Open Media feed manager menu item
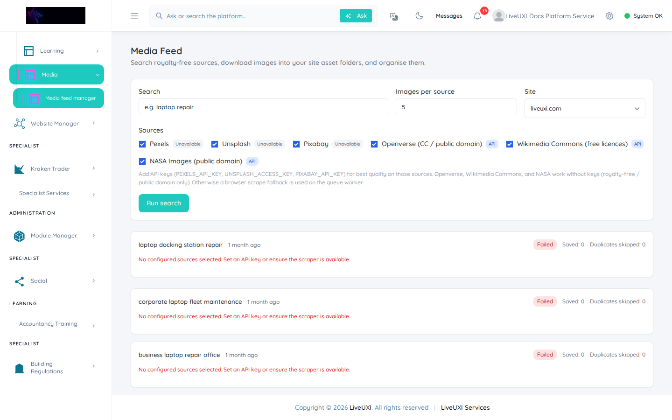Viewport: 672px width, 420px height. [x=58, y=98]
